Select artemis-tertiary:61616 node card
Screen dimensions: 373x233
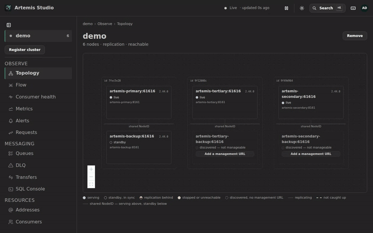(225, 103)
